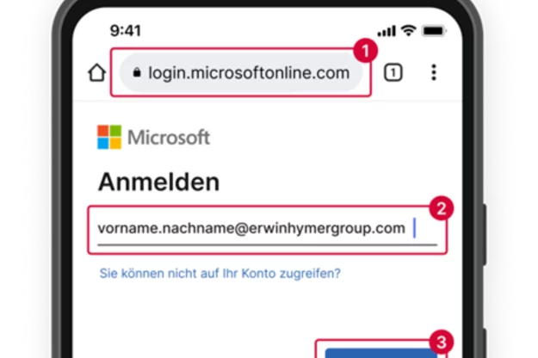Screen dimensions: 538x358
Task: Click the blinking text cursor after the email
Action: tap(415, 228)
